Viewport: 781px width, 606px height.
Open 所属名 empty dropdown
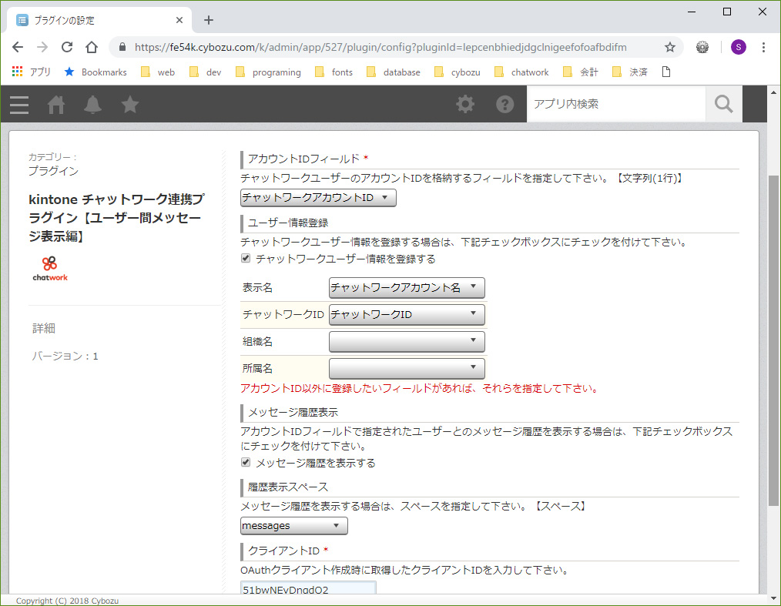(407, 369)
